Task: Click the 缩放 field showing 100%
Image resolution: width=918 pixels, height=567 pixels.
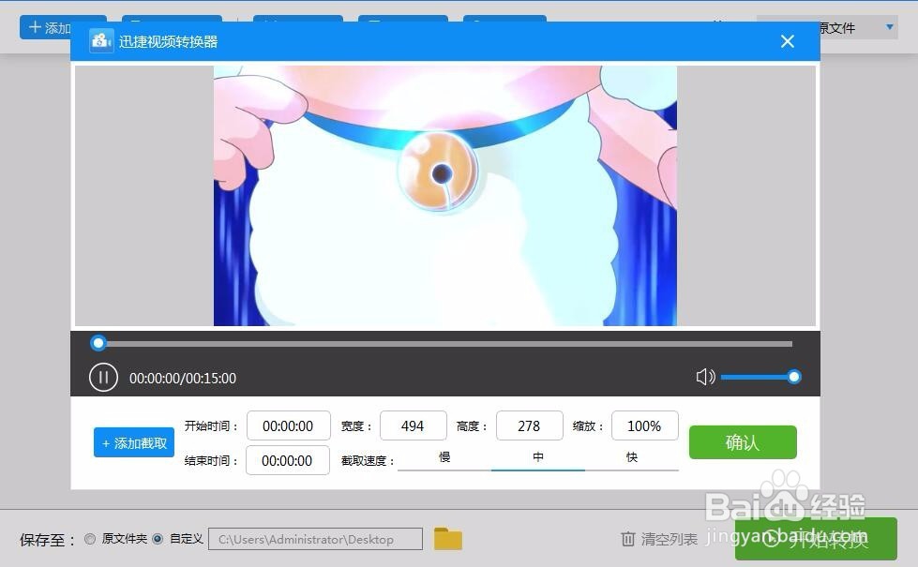Action: point(644,425)
